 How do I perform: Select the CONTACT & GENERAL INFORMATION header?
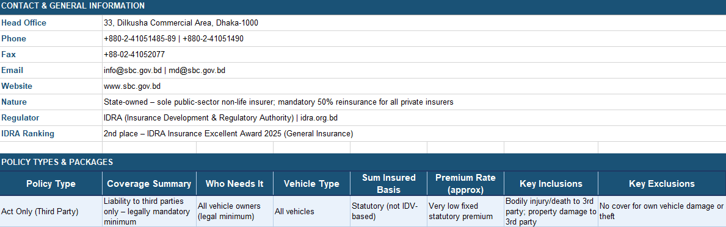pos(363,6)
